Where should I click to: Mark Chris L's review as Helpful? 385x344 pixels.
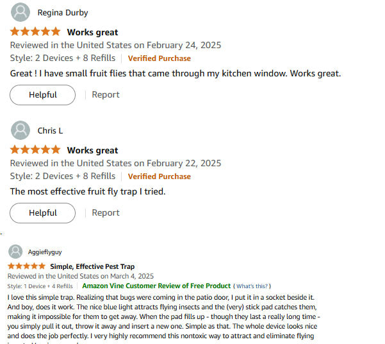click(42, 213)
